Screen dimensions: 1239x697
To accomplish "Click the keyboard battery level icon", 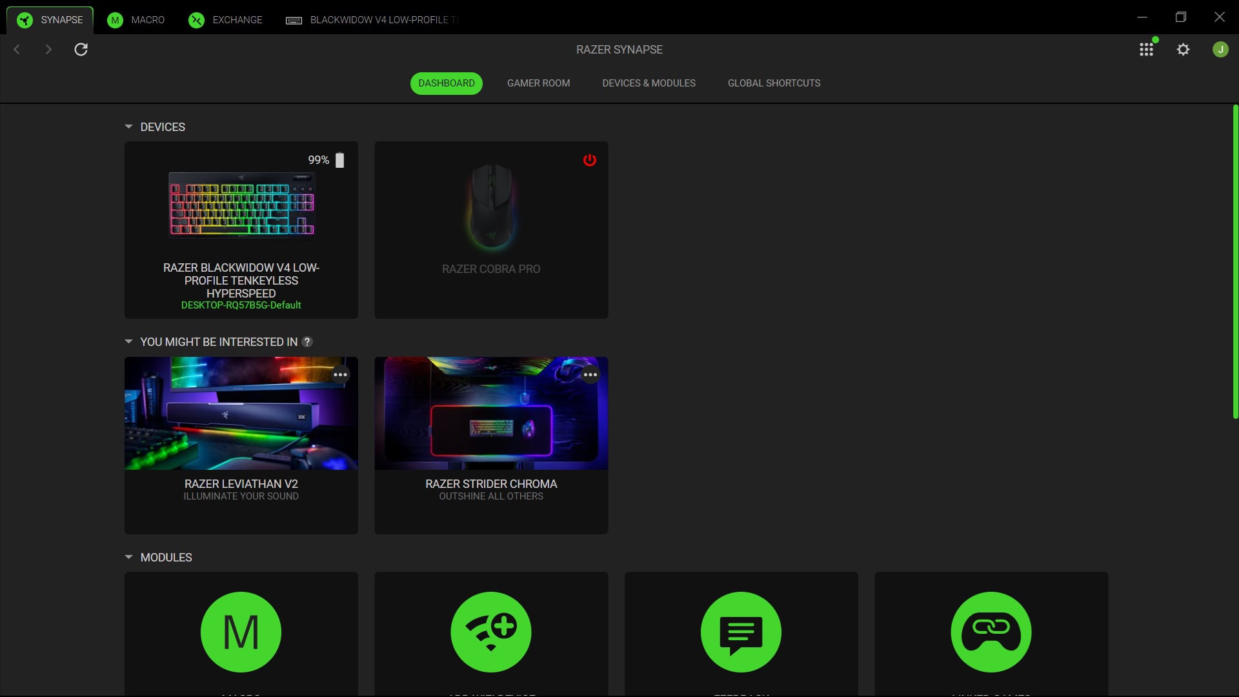I will pos(340,160).
